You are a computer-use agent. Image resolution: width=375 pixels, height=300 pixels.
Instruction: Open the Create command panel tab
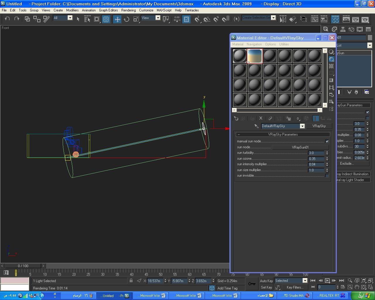[x=326, y=29]
